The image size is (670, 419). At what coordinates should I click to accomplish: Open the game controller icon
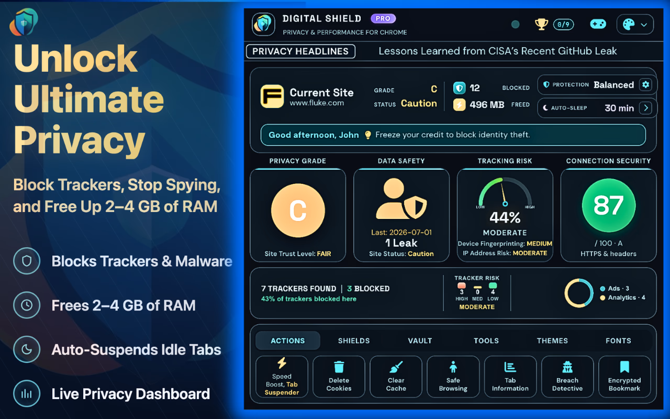pos(598,24)
